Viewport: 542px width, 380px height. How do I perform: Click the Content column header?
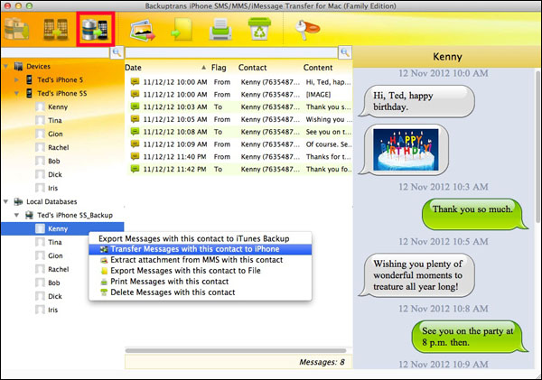point(318,68)
